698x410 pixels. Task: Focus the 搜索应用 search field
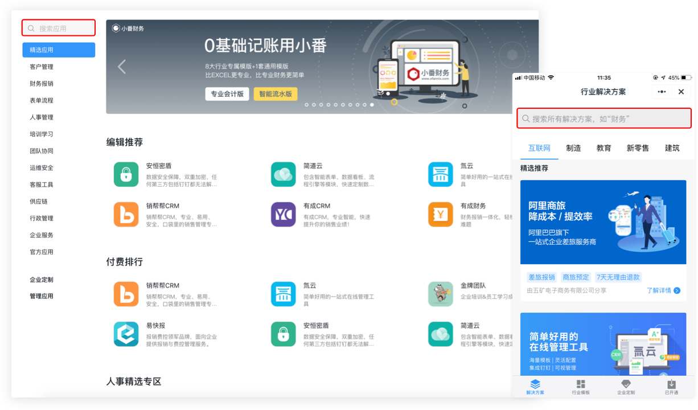[59, 28]
